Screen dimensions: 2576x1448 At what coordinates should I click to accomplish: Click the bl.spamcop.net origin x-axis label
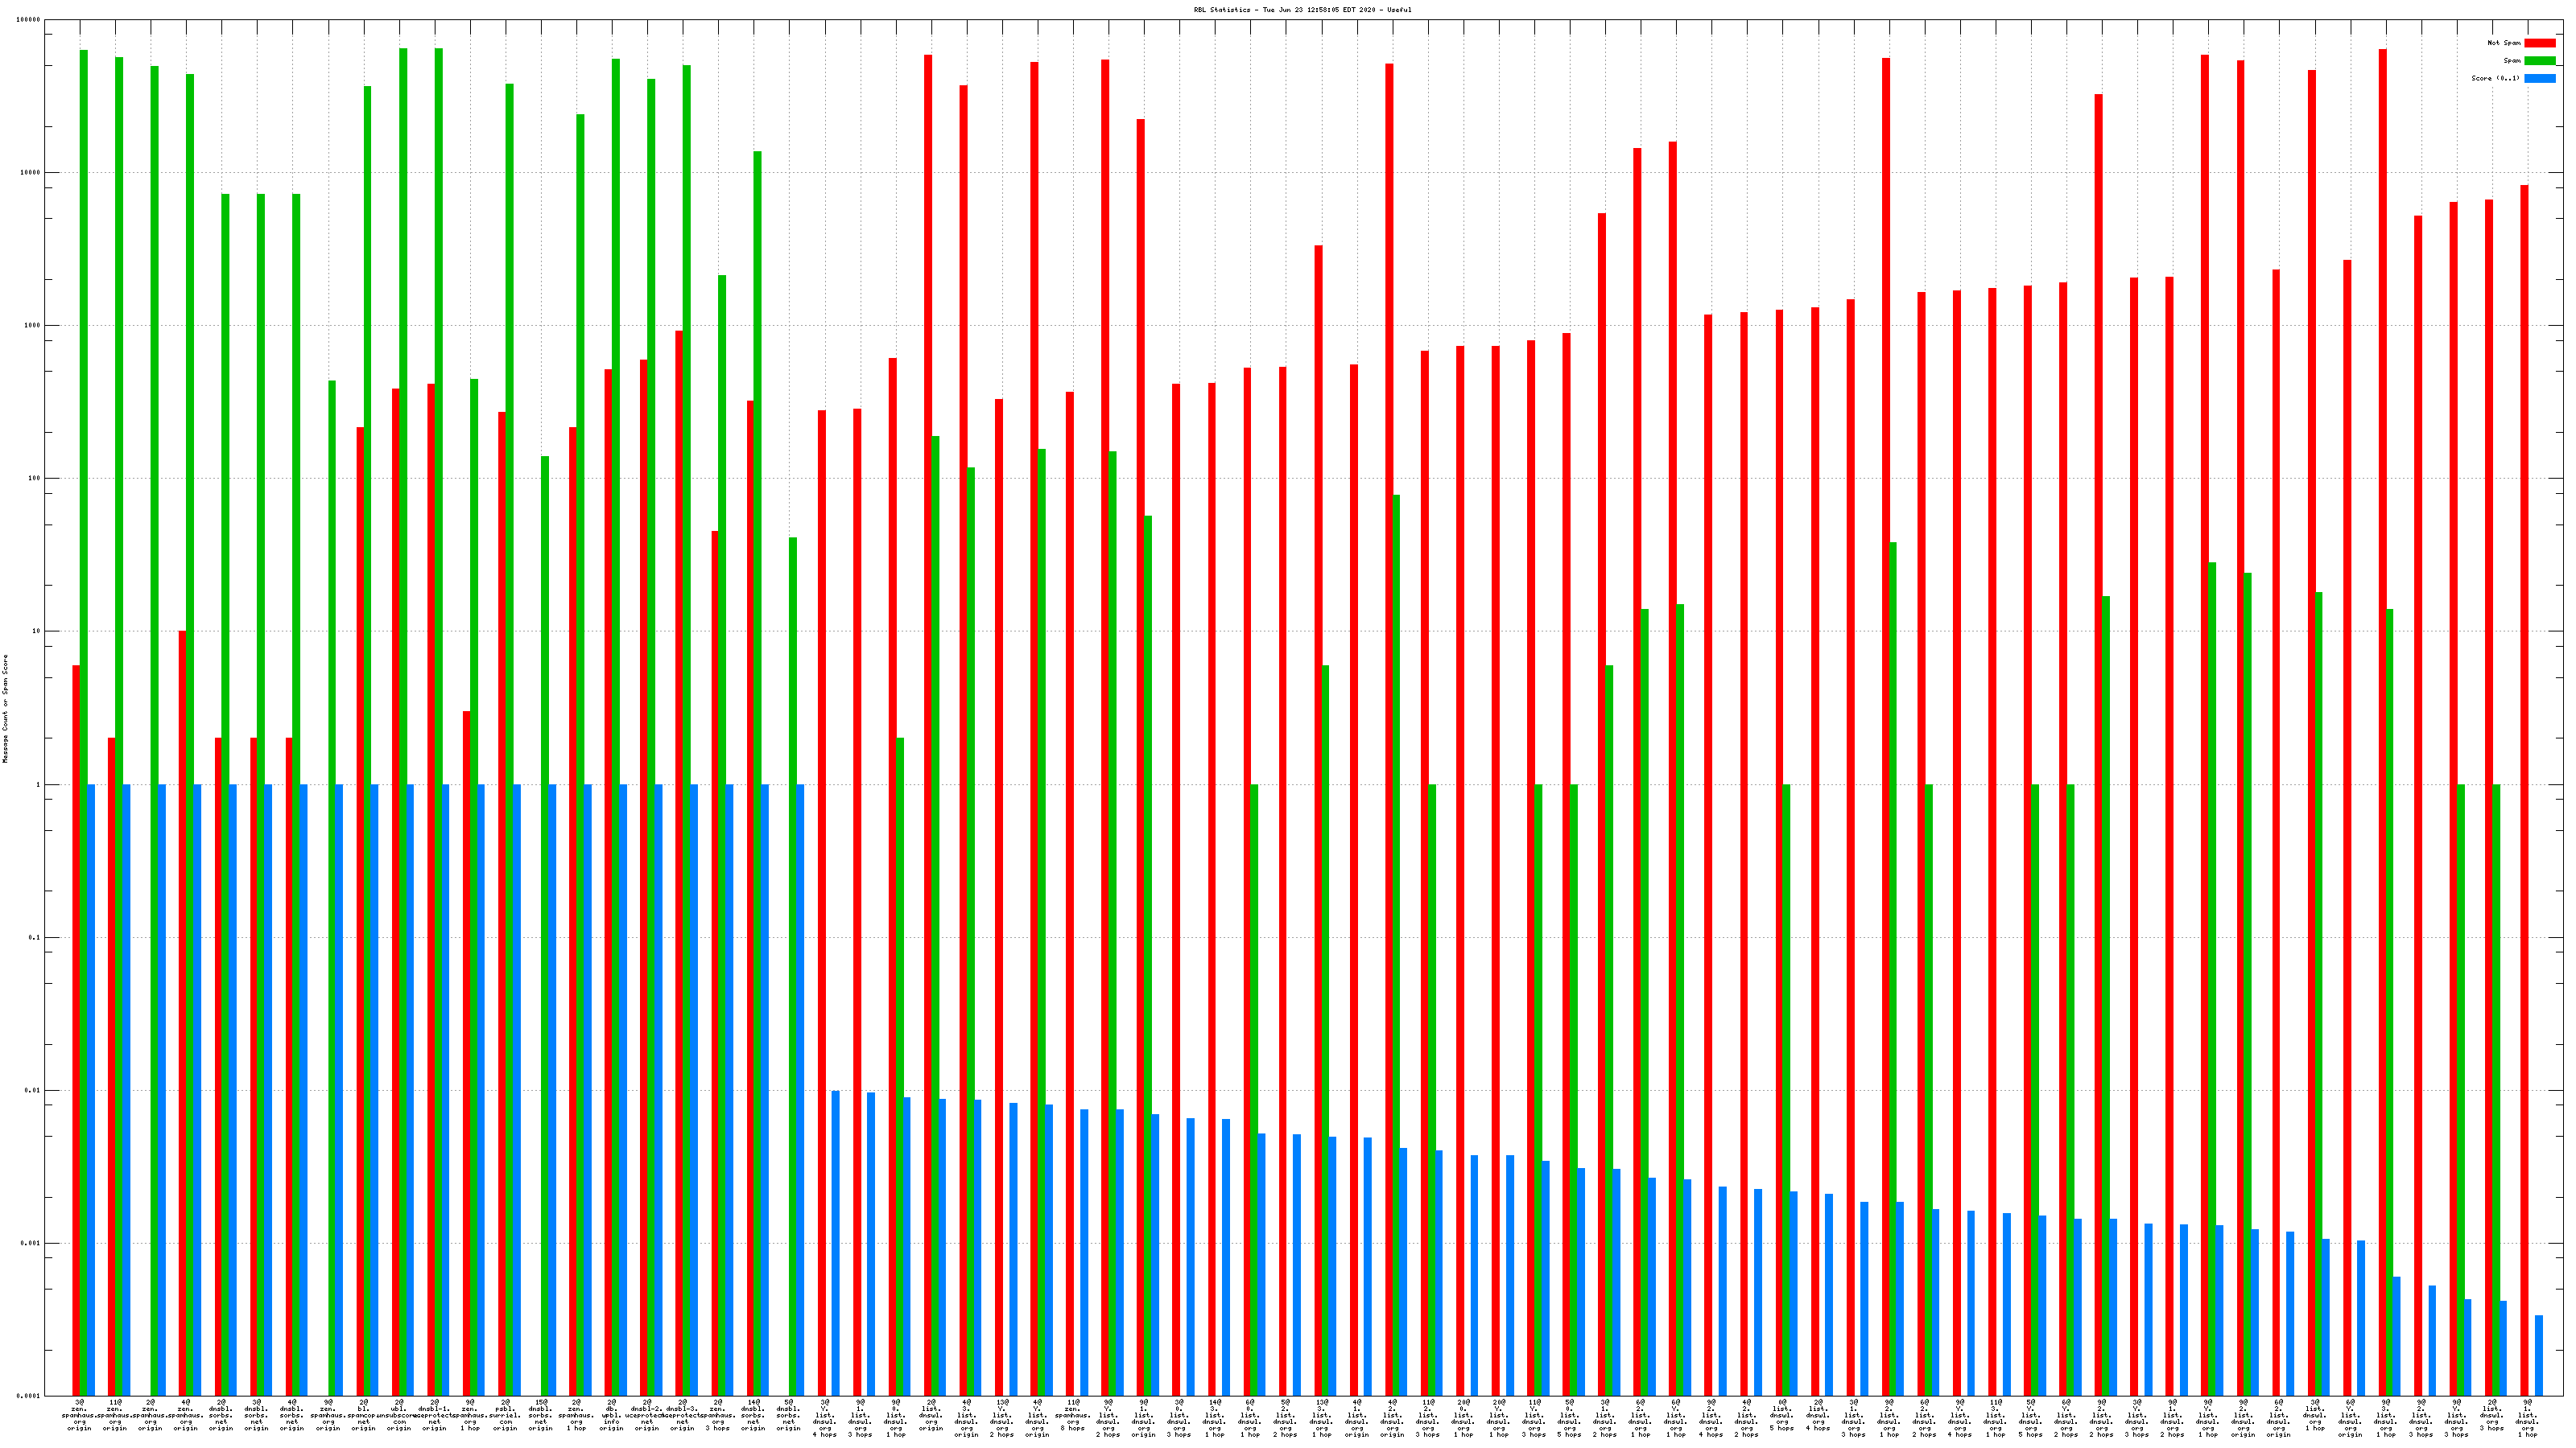pyautogui.click(x=363, y=1415)
